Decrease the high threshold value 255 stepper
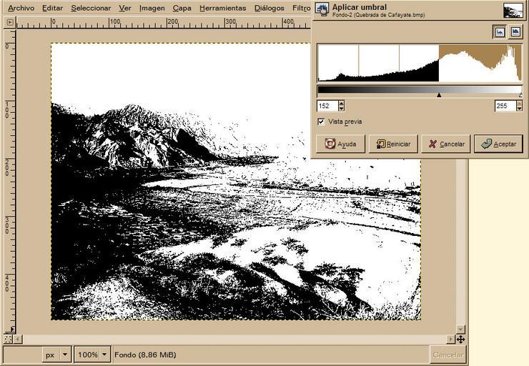 click(x=519, y=109)
